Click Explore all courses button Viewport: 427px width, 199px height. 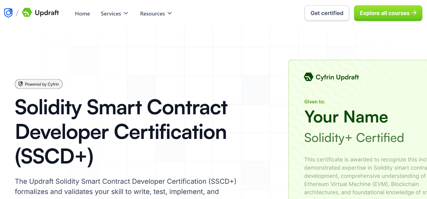point(388,13)
